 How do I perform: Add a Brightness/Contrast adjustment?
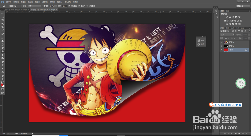227,17
